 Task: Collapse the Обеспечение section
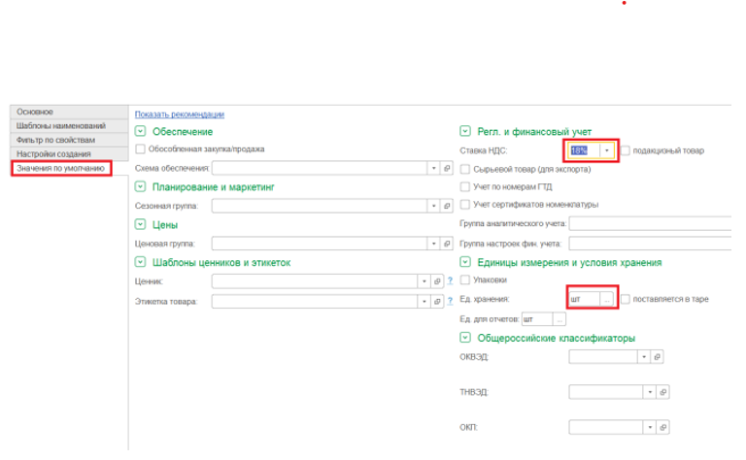tap(141, 131)
